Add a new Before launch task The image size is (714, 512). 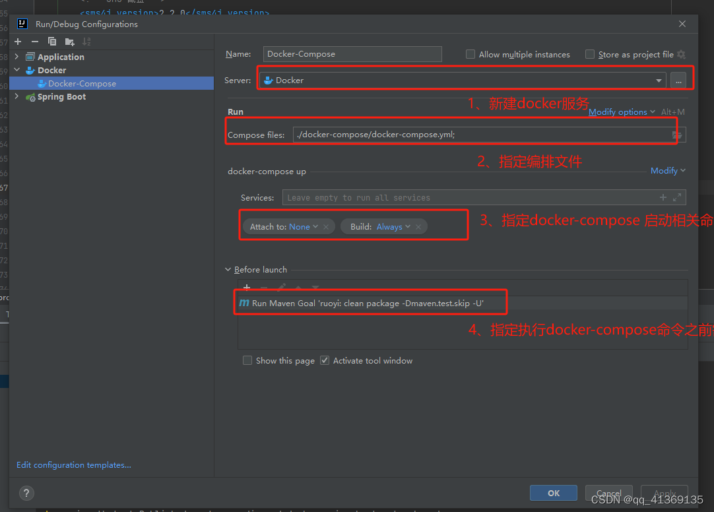coord(247,287)
